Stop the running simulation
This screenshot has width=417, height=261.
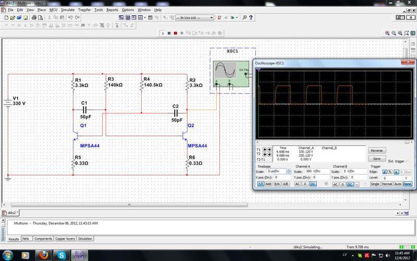click(x=175, y=33)
